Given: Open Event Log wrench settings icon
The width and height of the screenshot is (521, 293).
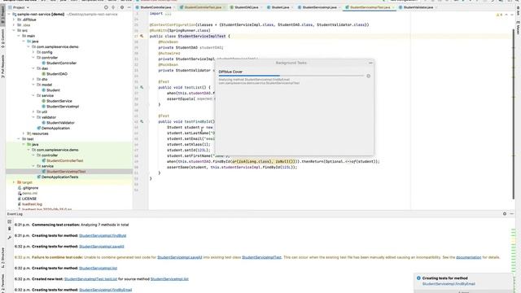Looking at the screenshot, I should 9,238.
